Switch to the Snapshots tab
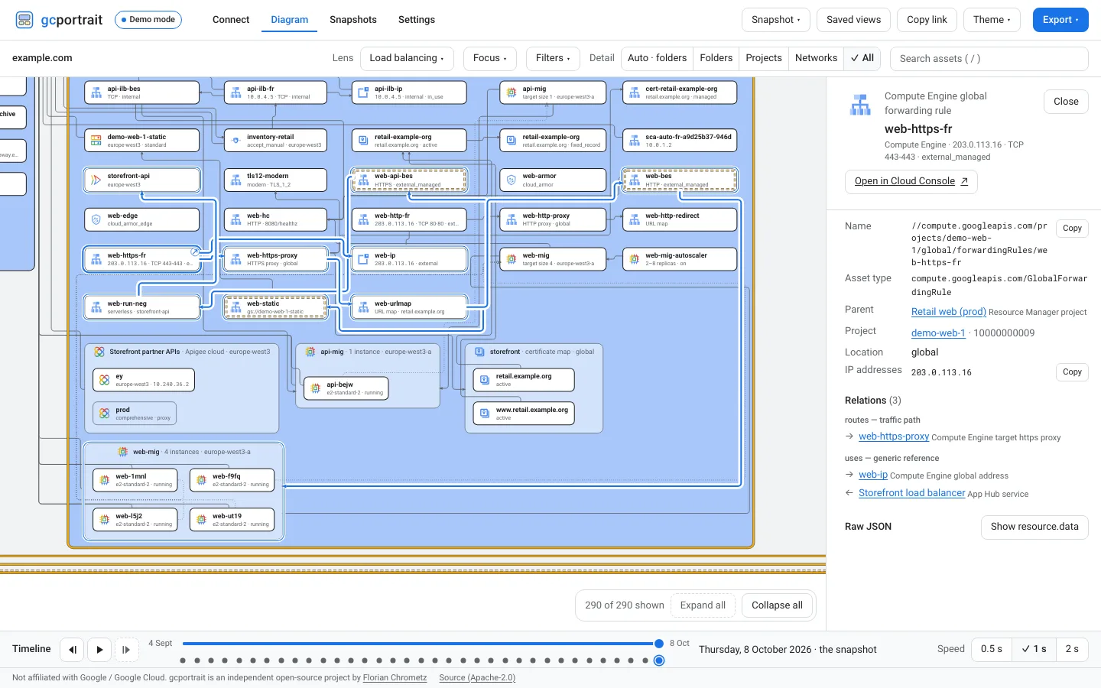The height and width of the screenshot is (688, 1101). click(x=353, y=20)
